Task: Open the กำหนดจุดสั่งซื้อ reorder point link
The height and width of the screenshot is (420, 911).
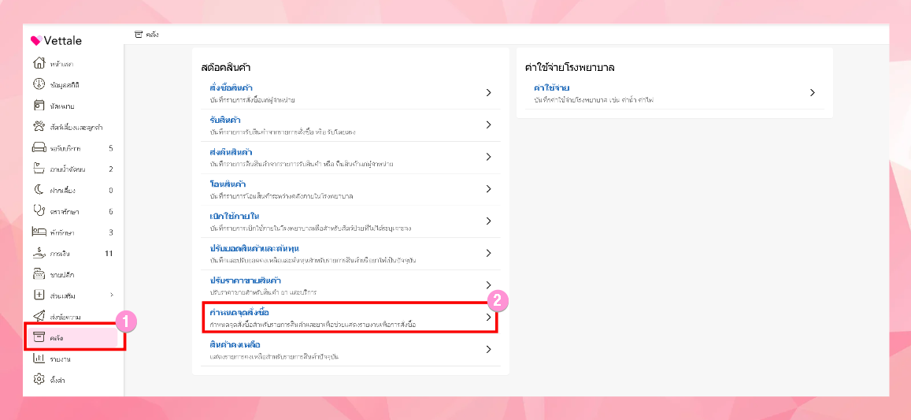Action: click(x=239, y=313)
